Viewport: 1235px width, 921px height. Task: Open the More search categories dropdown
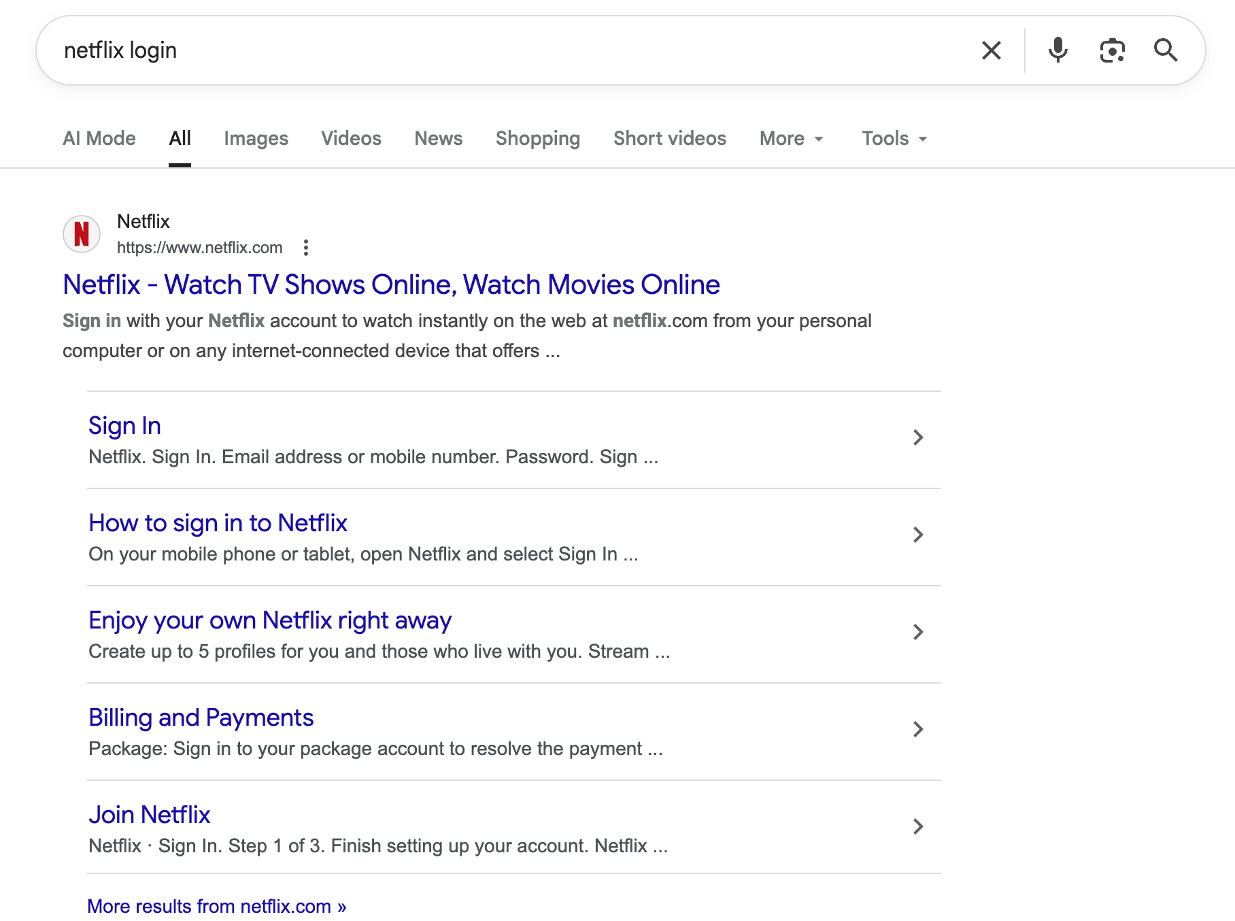[x=790, y=138]
